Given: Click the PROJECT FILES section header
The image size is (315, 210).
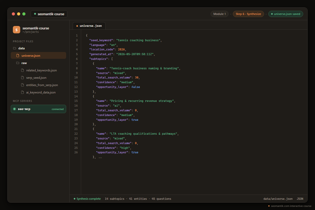Looking at the screenshot, I should pyautogui.click(x=23, y=41).
